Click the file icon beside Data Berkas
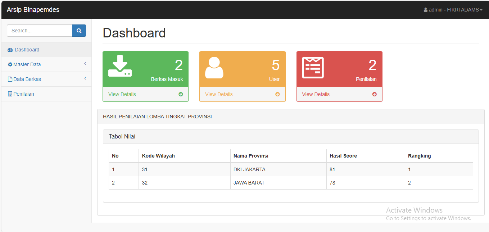Image resolution: width=489 pixels, height=232 pixels. click(x=10, y=78)
